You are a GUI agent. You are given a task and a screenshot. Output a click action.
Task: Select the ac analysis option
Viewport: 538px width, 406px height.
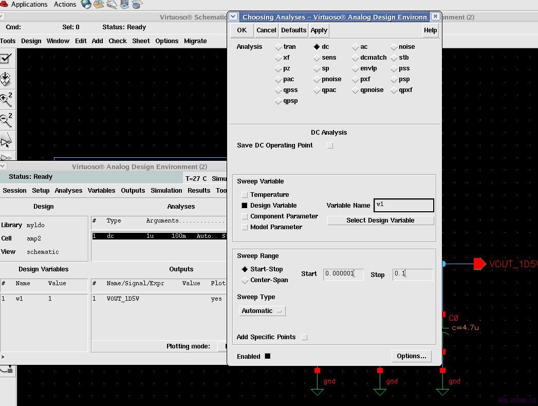point(355,47)
